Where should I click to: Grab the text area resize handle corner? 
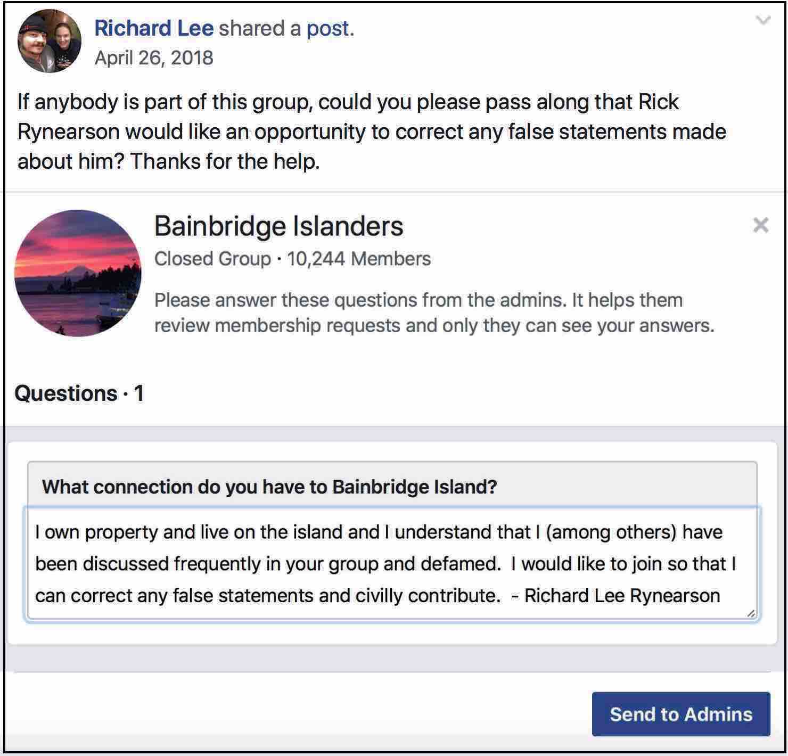pos(751,613)
